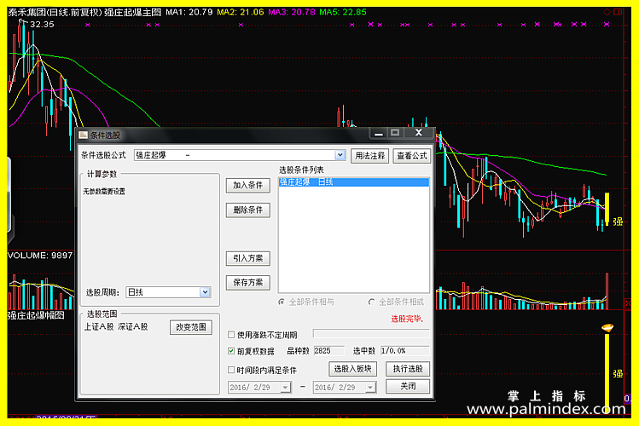Open 用法注释 usage notes

pyautogui.click(x=369, y=156)
